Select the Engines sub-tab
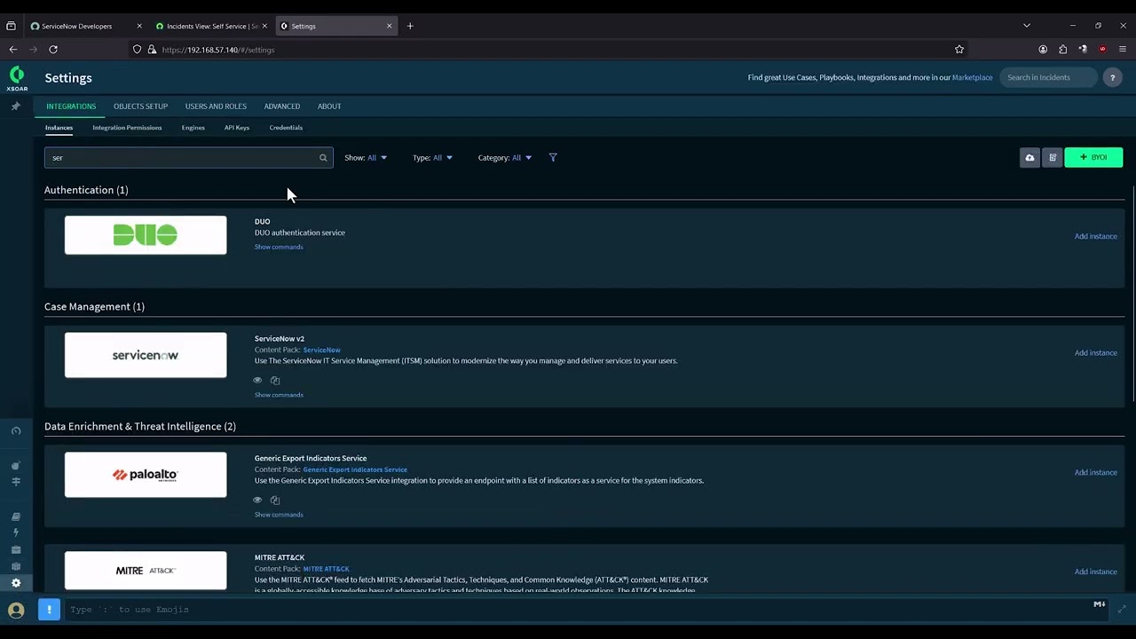This screenshot has width=1136, height=639. [193, 128]
